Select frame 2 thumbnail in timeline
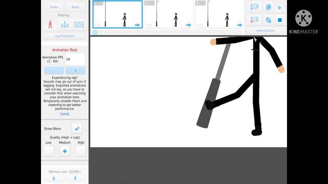Viewport: 328px width, 184px height. coord(169,14)
